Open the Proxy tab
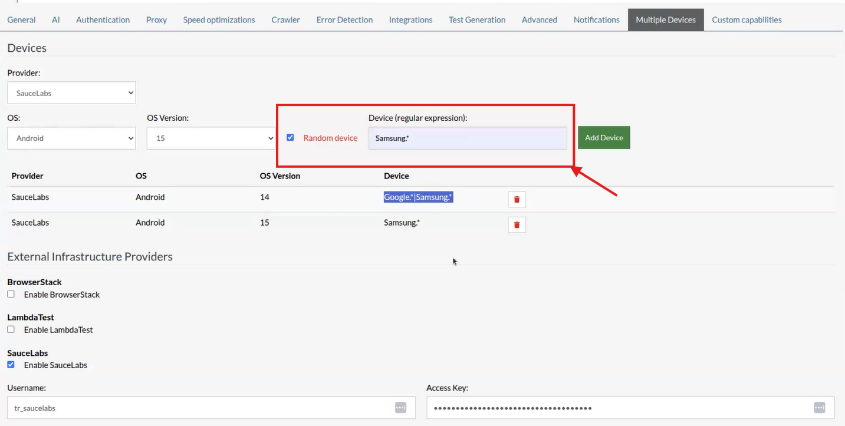845x426 pixels. (156, 19)
